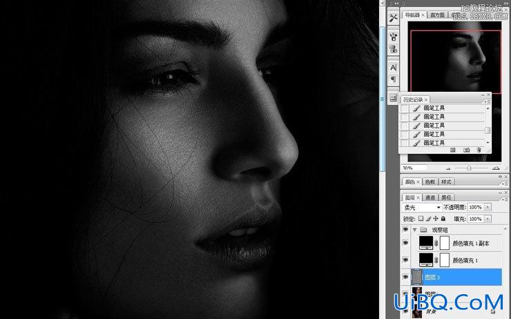Image resolution: width=511 pixels, height=319 pixels.
Task: Click the lock transparent pixels icon
Action: click(x=421, y=219)
